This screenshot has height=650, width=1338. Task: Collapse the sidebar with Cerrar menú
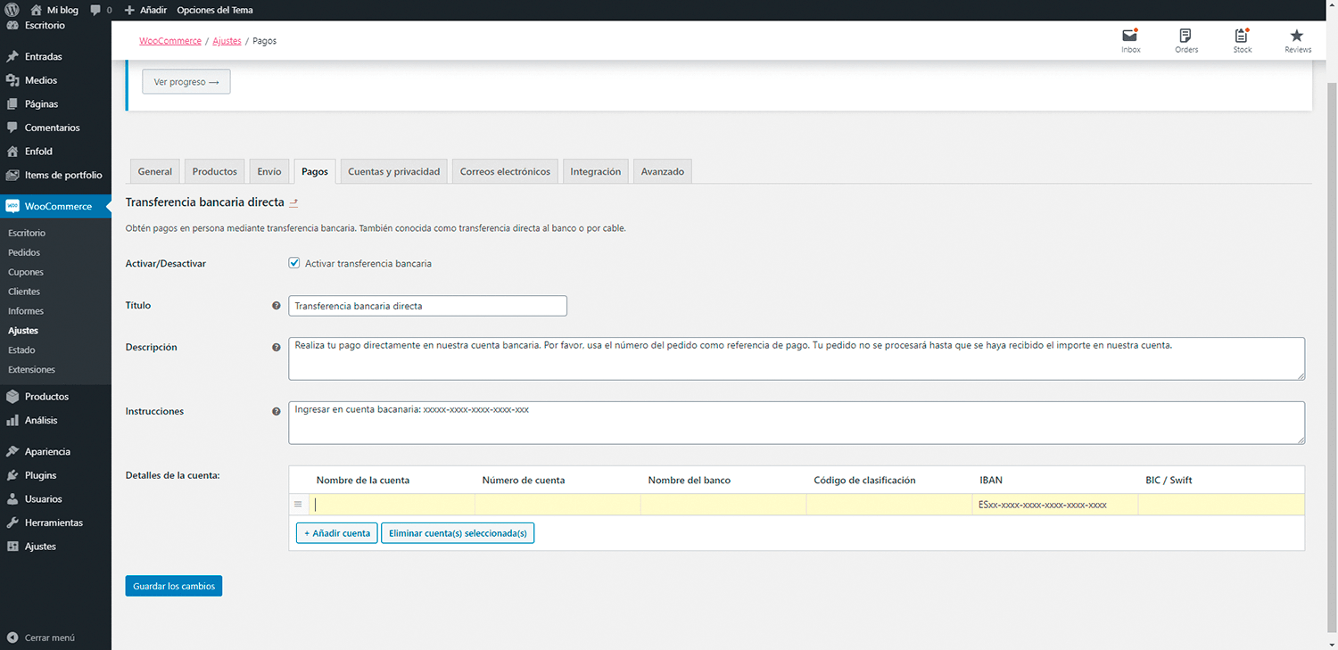42,638
